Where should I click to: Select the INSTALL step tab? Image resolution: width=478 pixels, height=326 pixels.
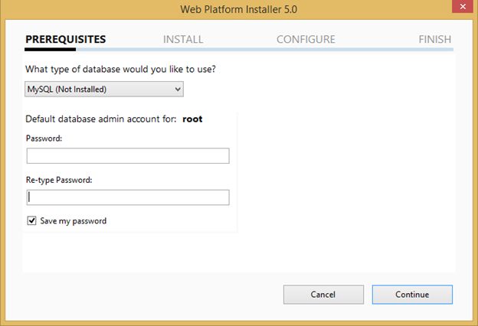[183, 39]
